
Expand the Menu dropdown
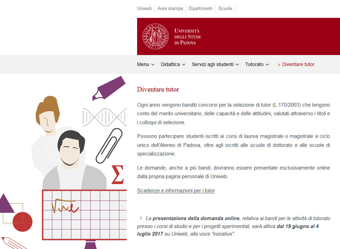[146, 64]
